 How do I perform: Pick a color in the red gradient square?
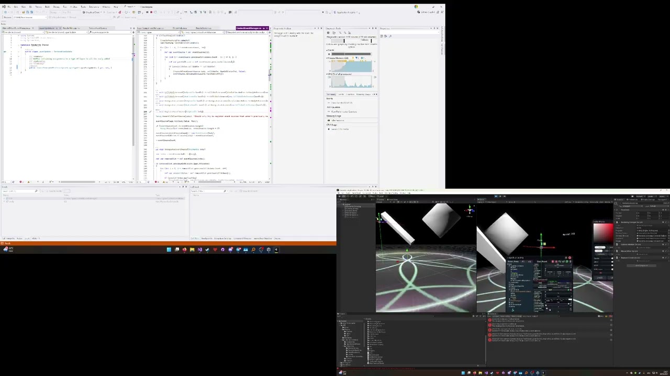[x=603, y=232]
